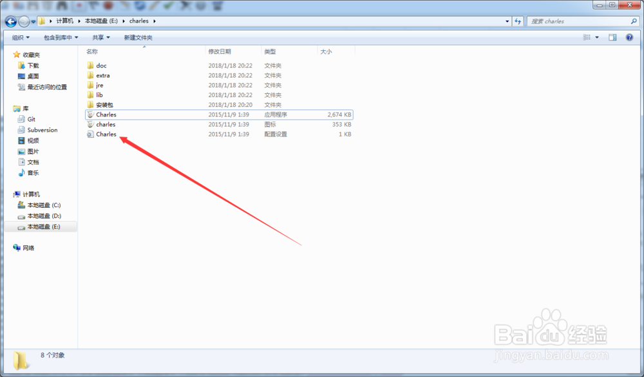Click charles in the address breadcrumb
644x377 pixels.
pyautogui.click(x=139, y=21)
